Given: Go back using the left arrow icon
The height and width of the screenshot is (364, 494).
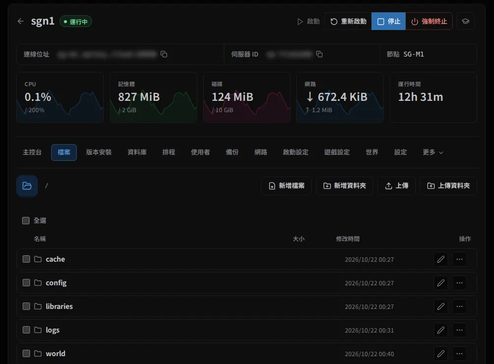Looking at the screenshot, I should point(21,22).
